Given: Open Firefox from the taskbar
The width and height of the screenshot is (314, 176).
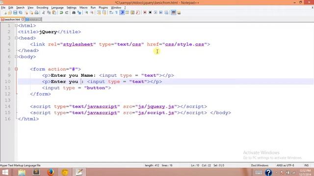Looking at the screenshot, I should (x=51, y=172).
